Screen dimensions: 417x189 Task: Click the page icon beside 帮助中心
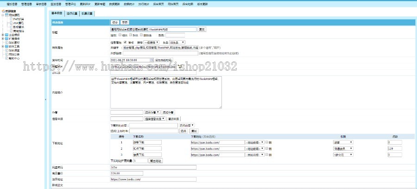pos(7,58)
